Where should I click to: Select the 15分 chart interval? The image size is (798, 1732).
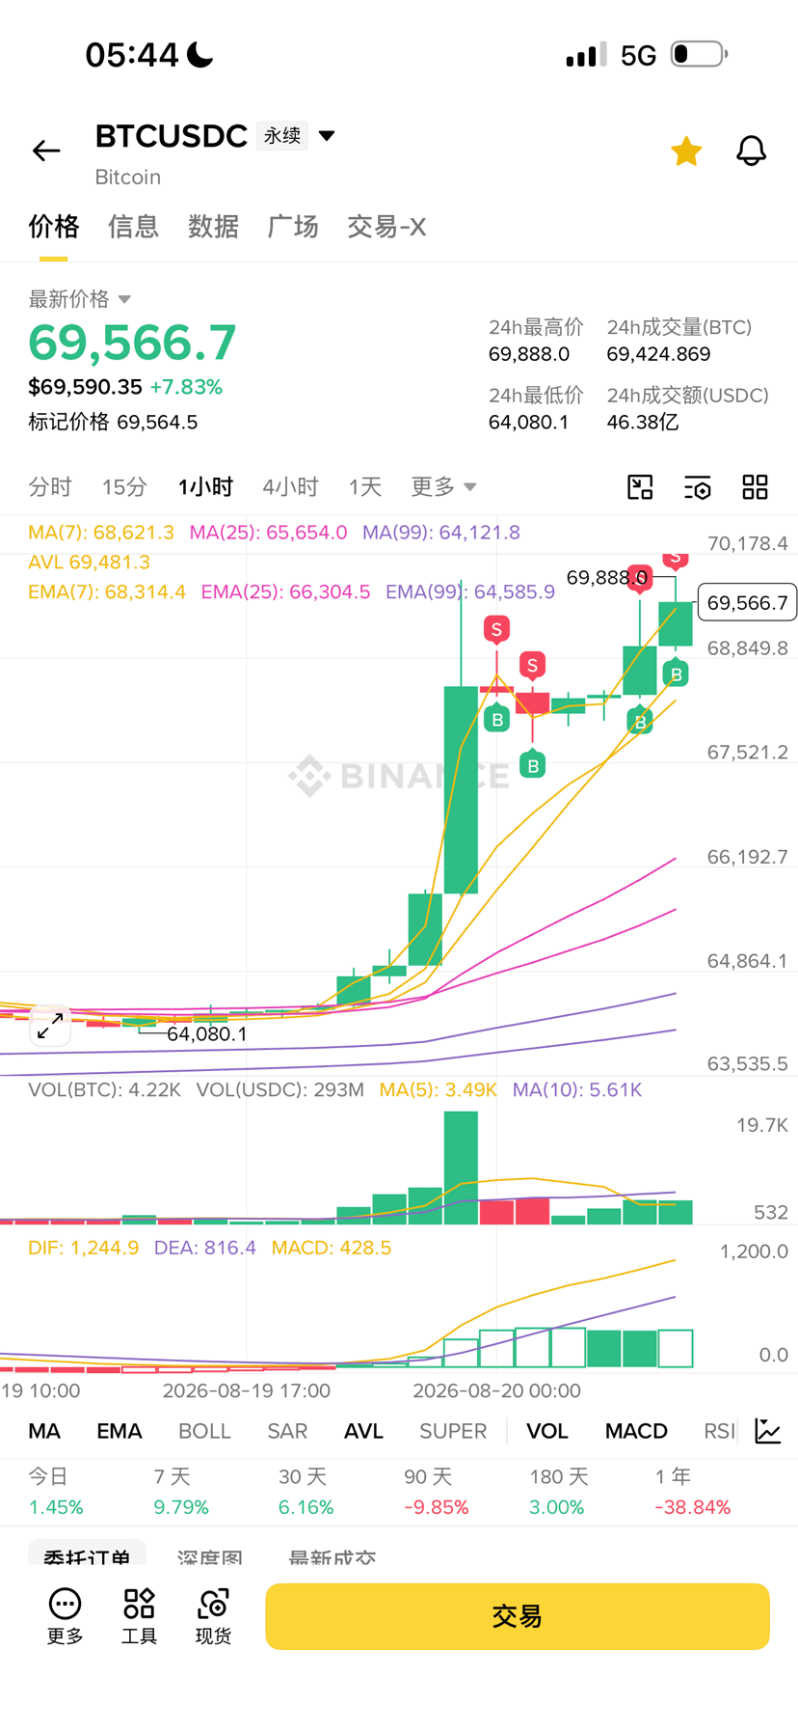124,486
